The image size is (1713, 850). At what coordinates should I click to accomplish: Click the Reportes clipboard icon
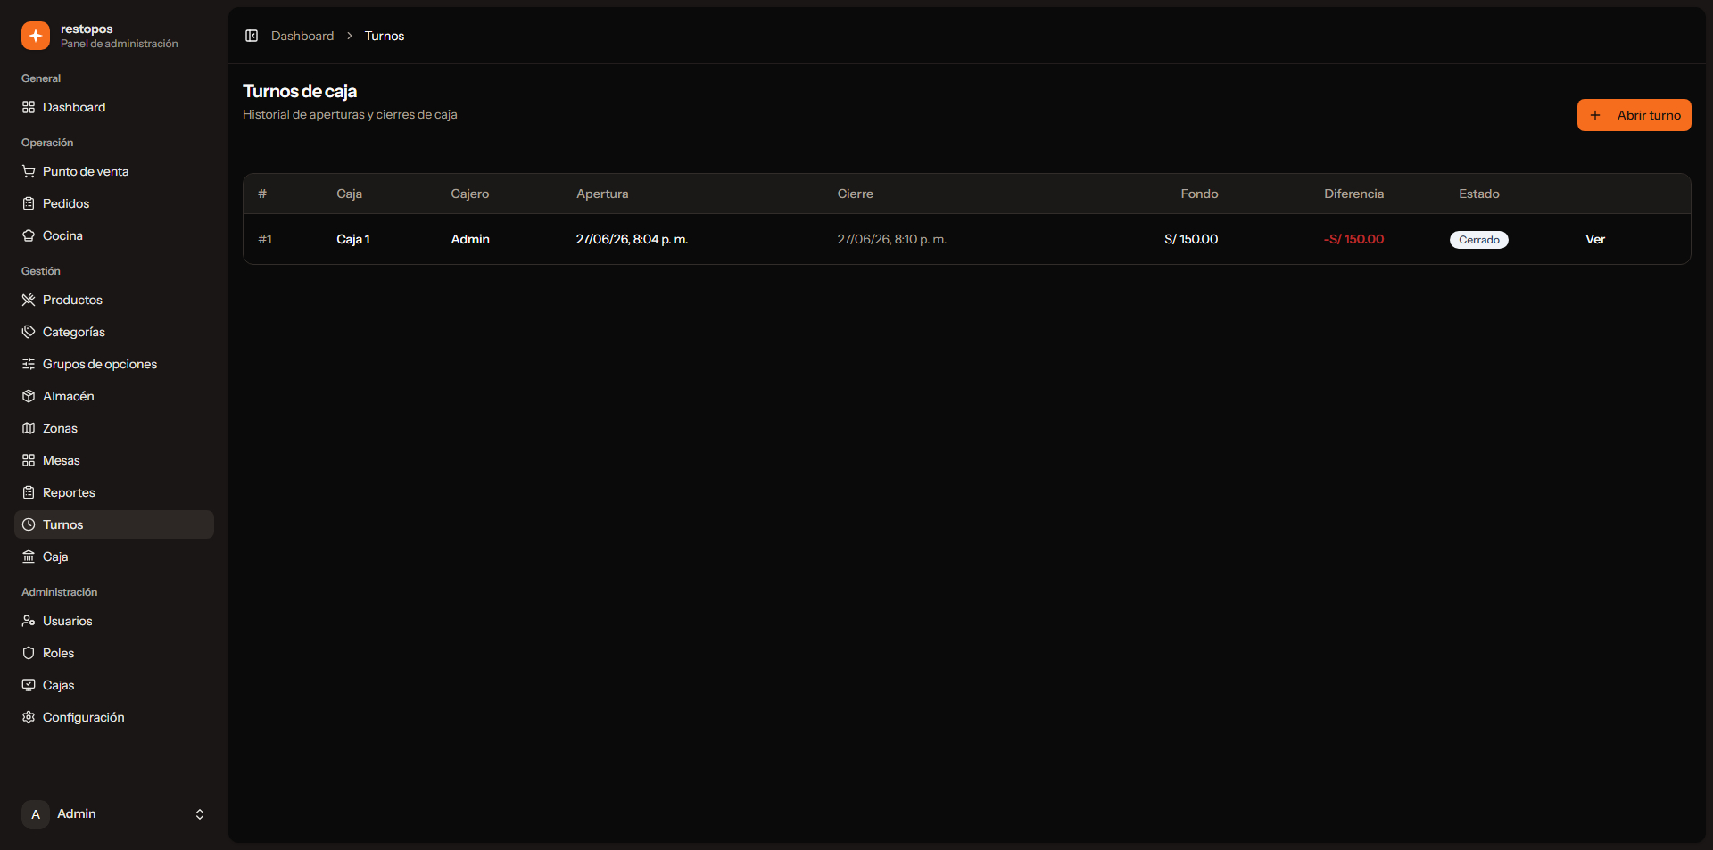pyautogui.click(x=29, y=492)
